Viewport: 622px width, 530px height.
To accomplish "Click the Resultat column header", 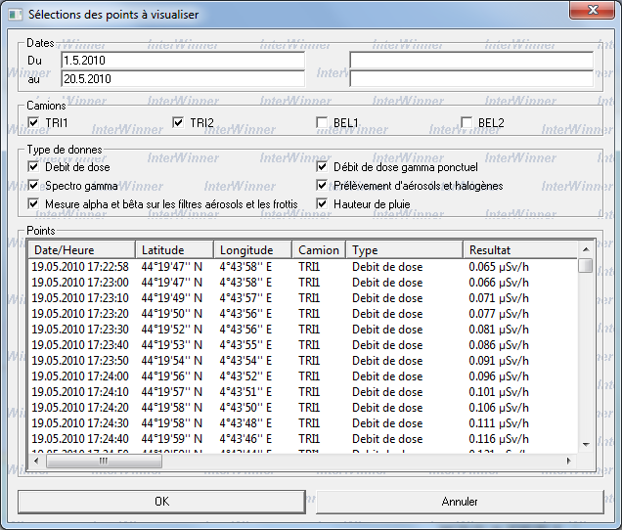I will click(x=520, y=250).
